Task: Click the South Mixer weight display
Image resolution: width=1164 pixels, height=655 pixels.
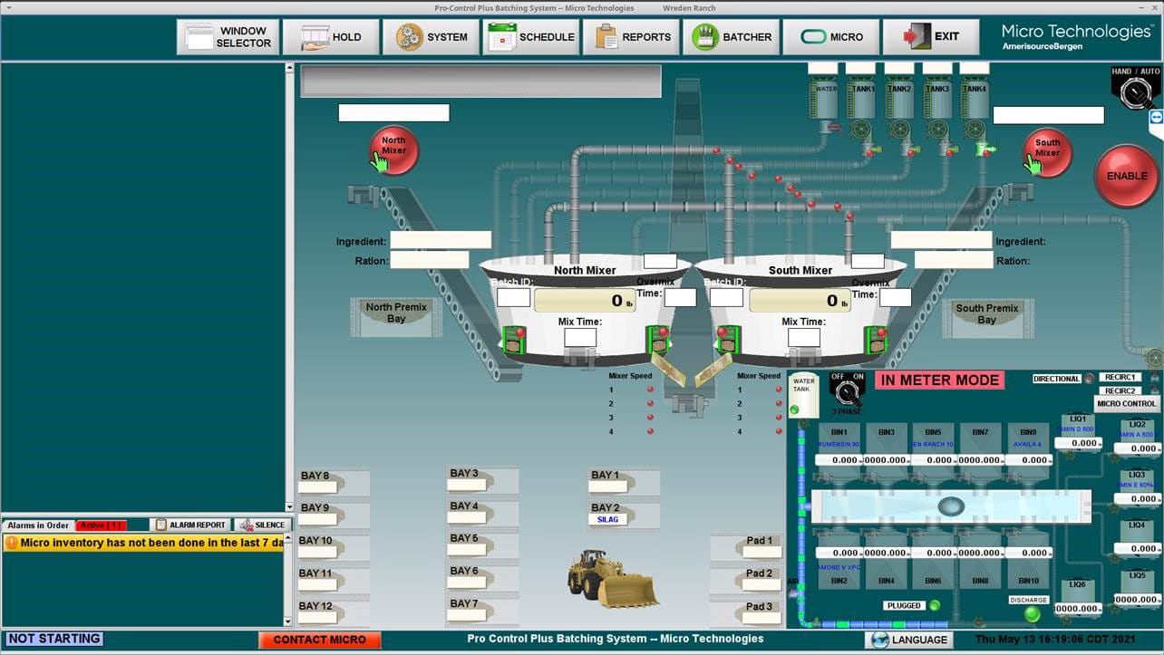Action: click(800, 301)
